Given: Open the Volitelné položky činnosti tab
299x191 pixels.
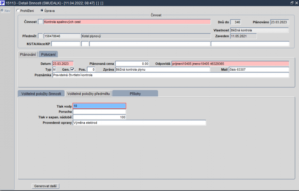Looking at the screenshot, I should [41, 93].
